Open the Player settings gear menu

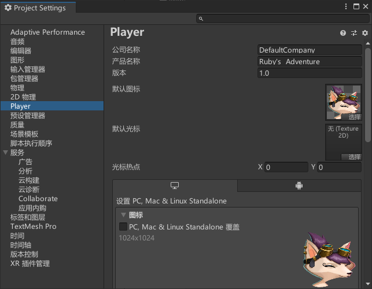365,33
